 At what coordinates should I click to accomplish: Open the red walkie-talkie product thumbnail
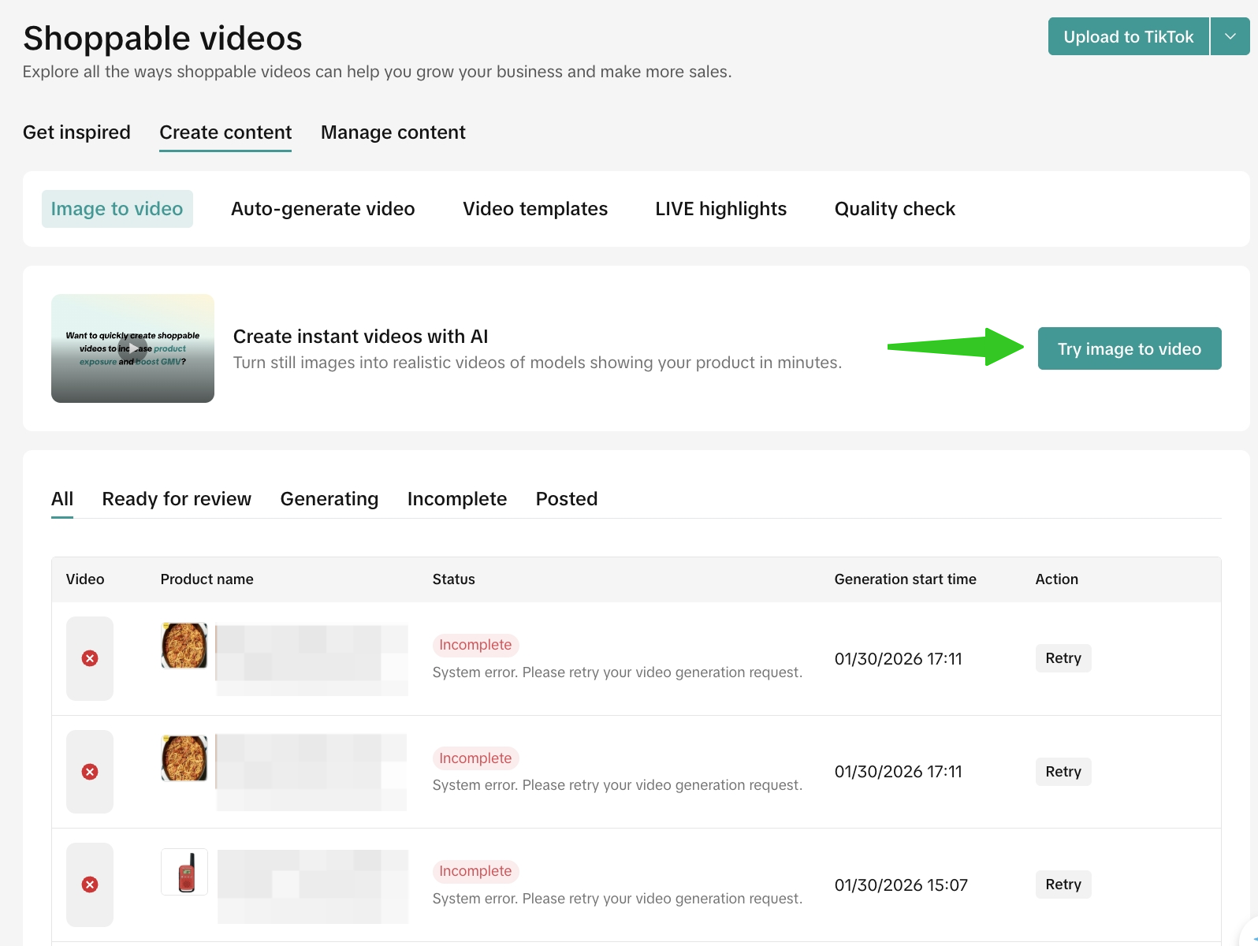[184, 872]
